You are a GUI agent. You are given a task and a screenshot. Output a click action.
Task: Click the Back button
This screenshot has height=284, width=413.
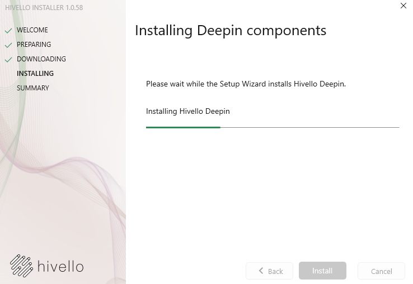(x=269, y=271)
